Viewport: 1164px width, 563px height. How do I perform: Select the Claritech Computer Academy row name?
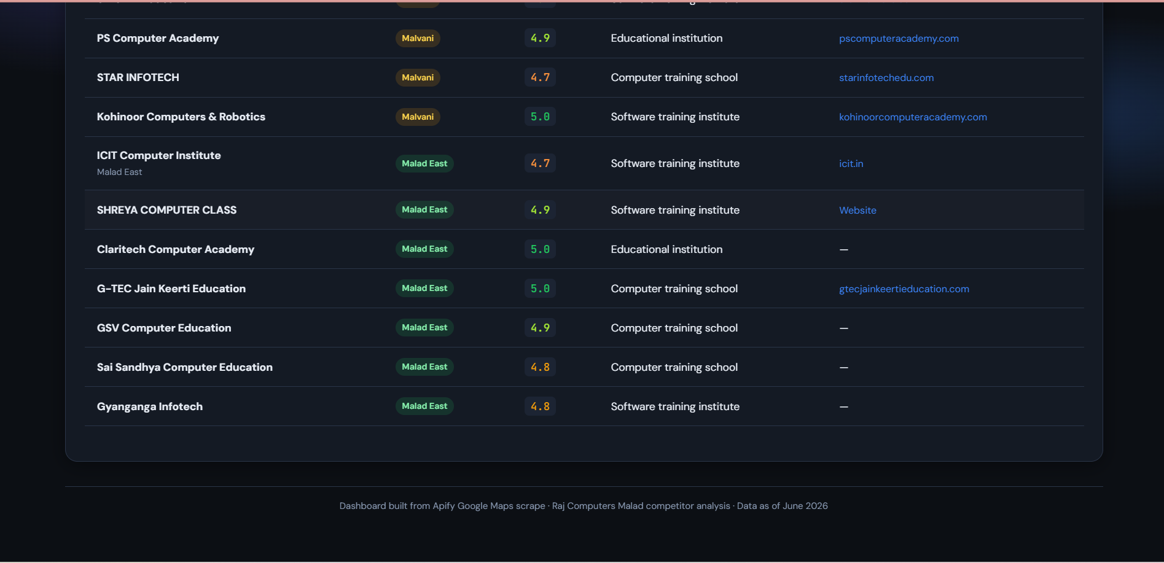point(176,249)
